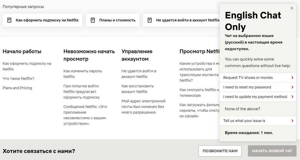
Task: Click document icon beside 'Планы и стоимость'
Action: click(92, 20)
